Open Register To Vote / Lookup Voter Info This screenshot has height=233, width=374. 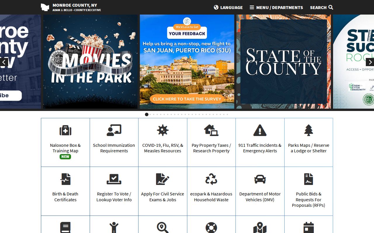114,197
